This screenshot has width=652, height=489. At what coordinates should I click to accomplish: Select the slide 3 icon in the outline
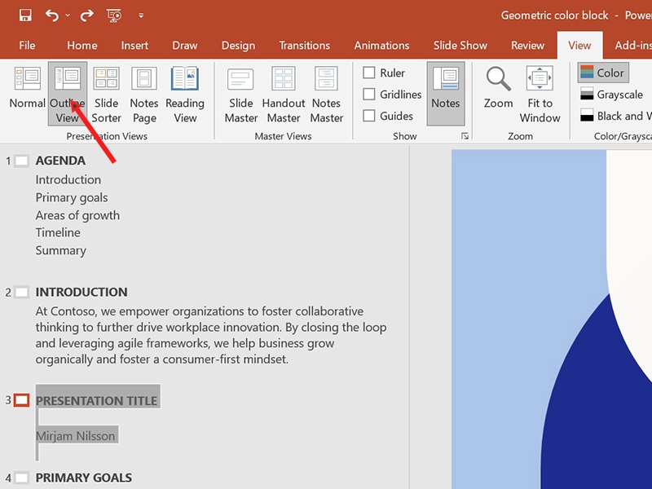click(x=22, y=400)
